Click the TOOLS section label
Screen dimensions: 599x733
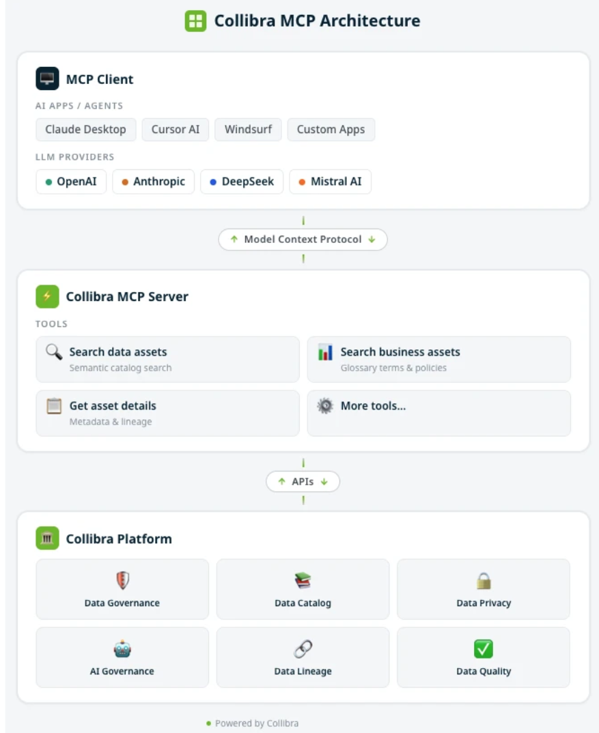click(x=51, y=324)
